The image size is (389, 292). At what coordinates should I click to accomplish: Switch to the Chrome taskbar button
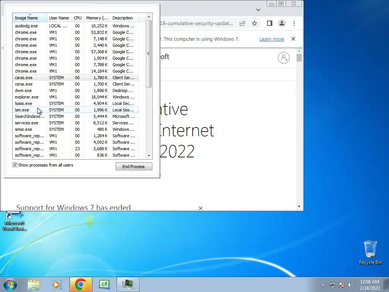(81, 284)
